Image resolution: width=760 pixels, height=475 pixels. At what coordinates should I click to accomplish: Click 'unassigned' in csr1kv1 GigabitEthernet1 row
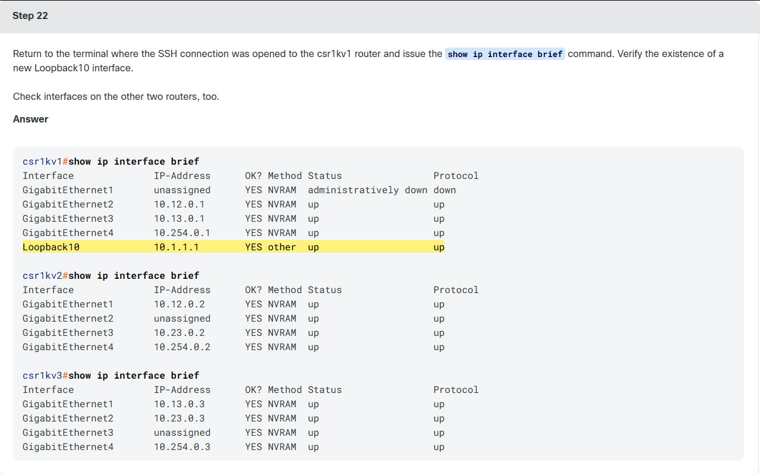pos(182,190)
